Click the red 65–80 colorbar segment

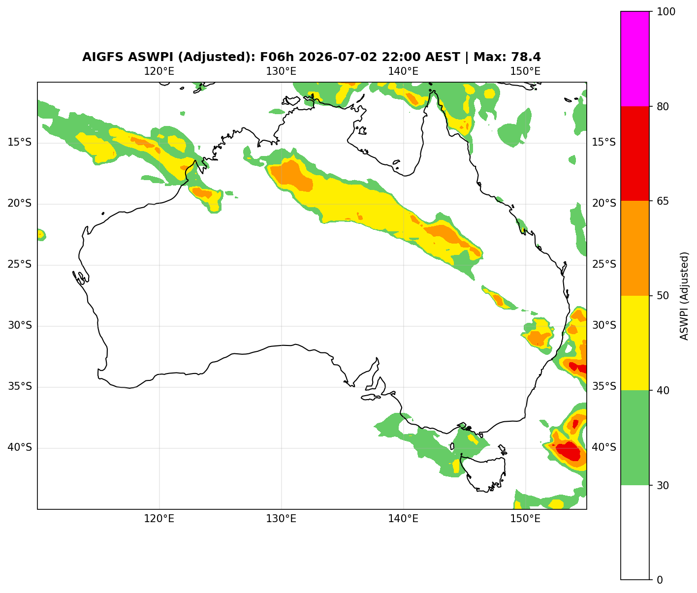(x=635, y=154)
